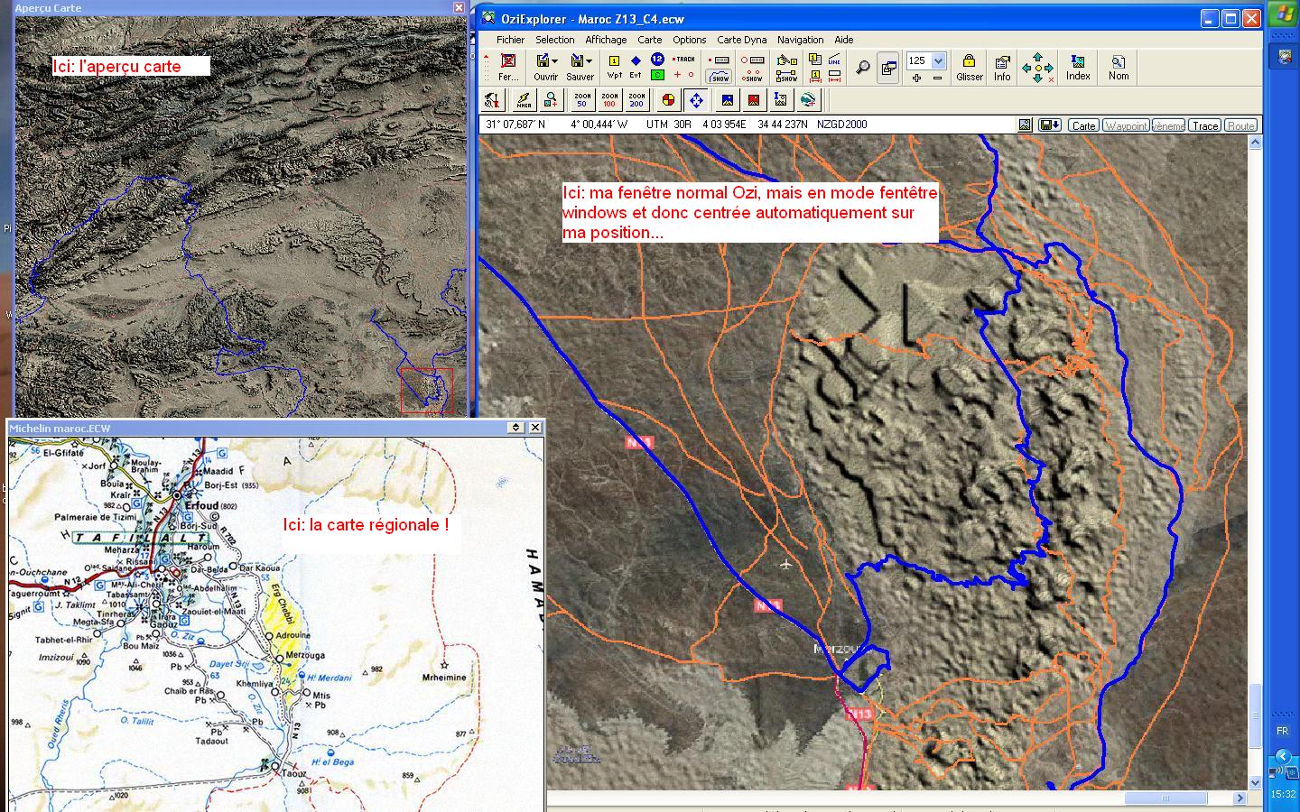Expand the Sauver dropdown arrow
This screenshot has width=1300, height=812.
click(590, 61)
